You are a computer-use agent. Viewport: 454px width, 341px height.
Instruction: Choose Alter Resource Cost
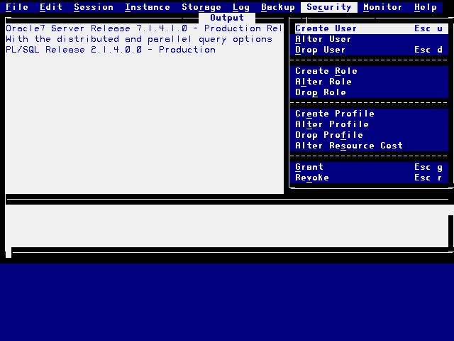click(x=349, y=146)
